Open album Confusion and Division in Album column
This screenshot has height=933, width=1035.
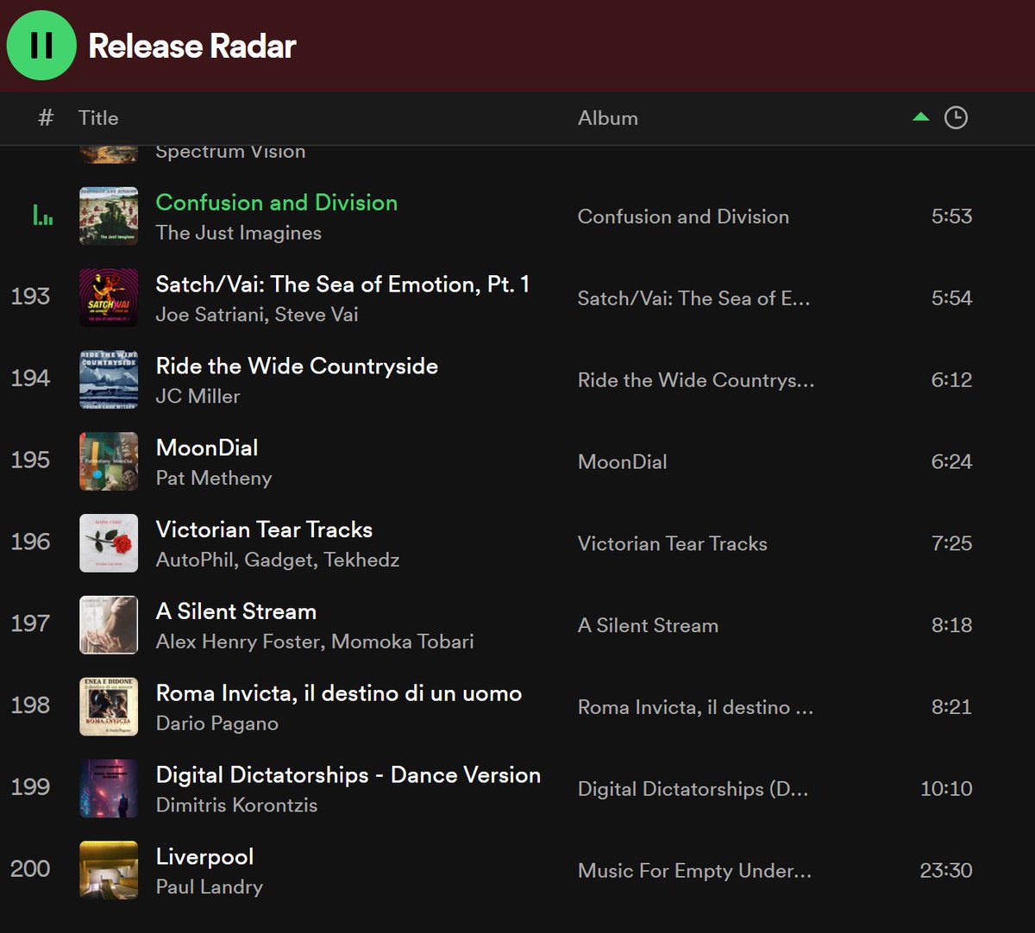(x=683, y=216)
